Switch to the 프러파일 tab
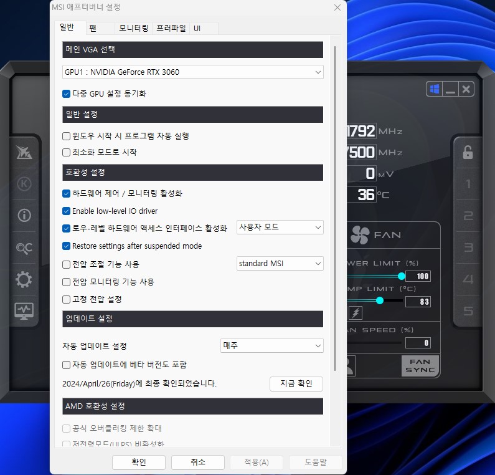Viewport: 495px width, 475px height. pos(171,28)
